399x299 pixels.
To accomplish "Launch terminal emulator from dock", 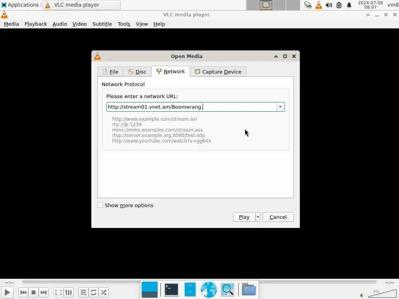I will click(x=171, y=289).
